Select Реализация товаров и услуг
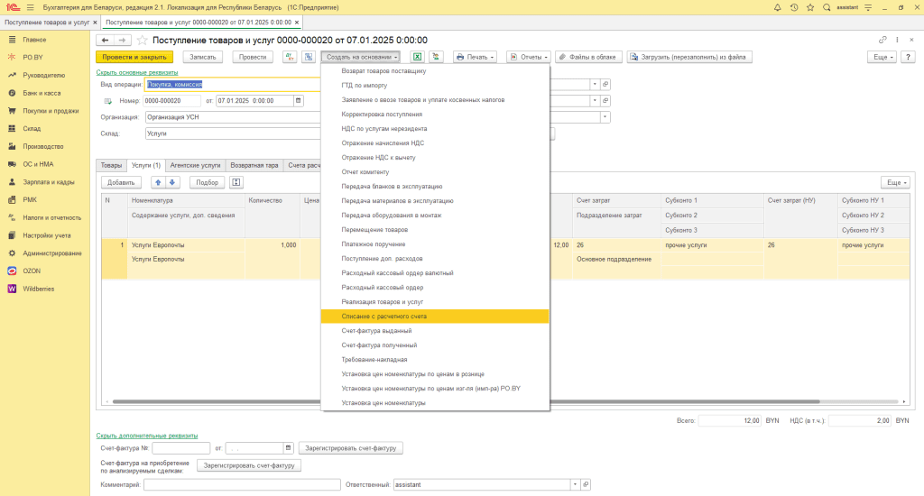Screen dimensions: 924x496 (x=435, y=302)
